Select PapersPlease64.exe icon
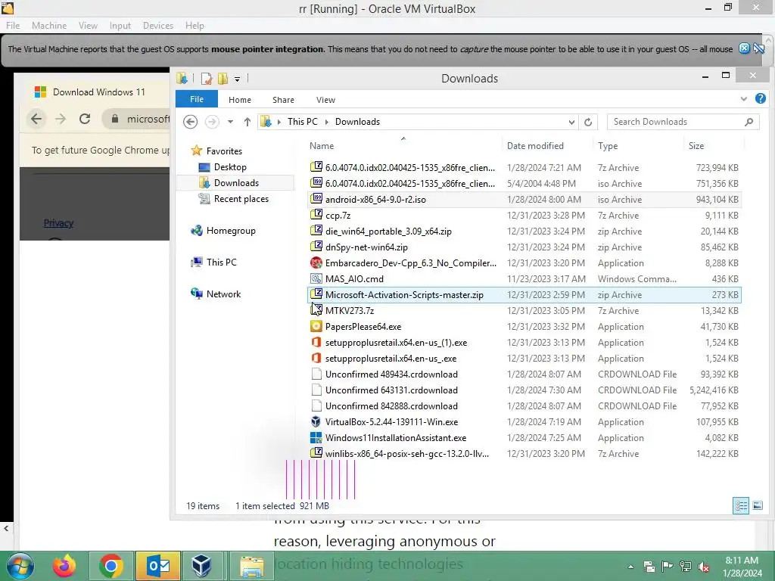The height and width of the screenshot is (581, 775). point(316,326)
